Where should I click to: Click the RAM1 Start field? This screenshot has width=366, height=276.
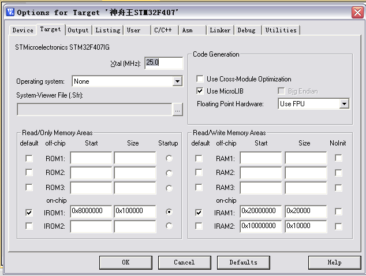(x=261, y=158)
